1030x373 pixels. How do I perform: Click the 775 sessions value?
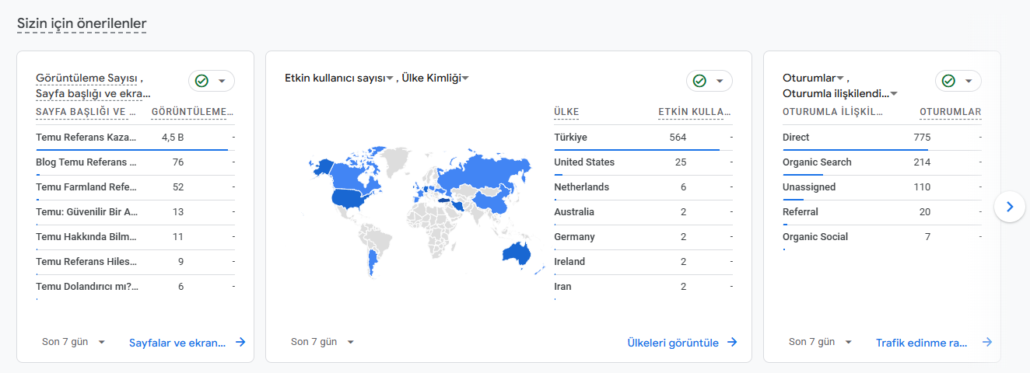[922, 138]
